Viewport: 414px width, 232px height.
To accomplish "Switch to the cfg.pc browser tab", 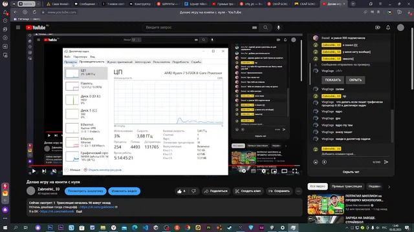I will [x=251, y=4].
